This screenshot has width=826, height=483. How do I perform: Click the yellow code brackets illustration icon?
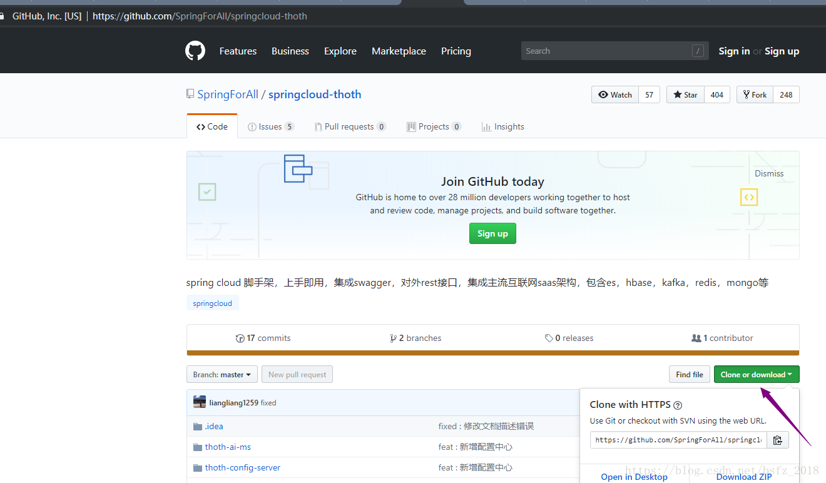point(749,197)
